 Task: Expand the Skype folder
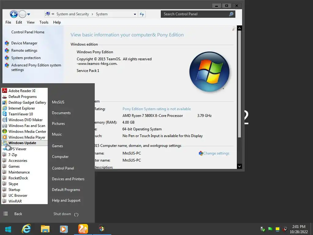coord(13,184)
